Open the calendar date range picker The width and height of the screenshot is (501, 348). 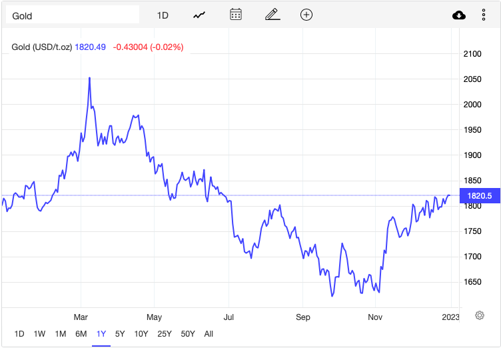tap(236, 15)
